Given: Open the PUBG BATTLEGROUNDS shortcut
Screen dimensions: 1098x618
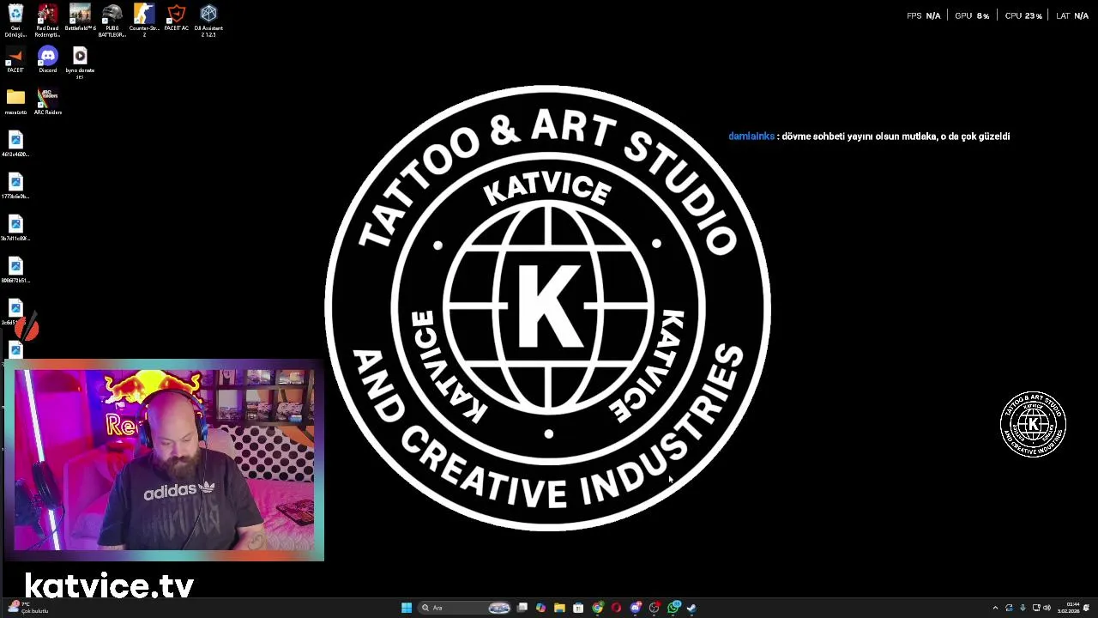Looking at the screenshot, I should [112, 21].
